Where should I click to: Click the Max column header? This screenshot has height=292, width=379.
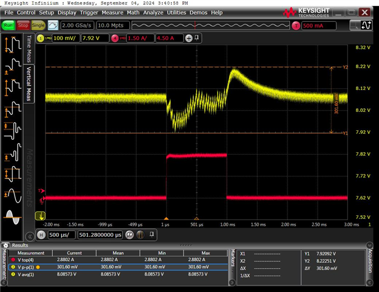pos(205,253)
